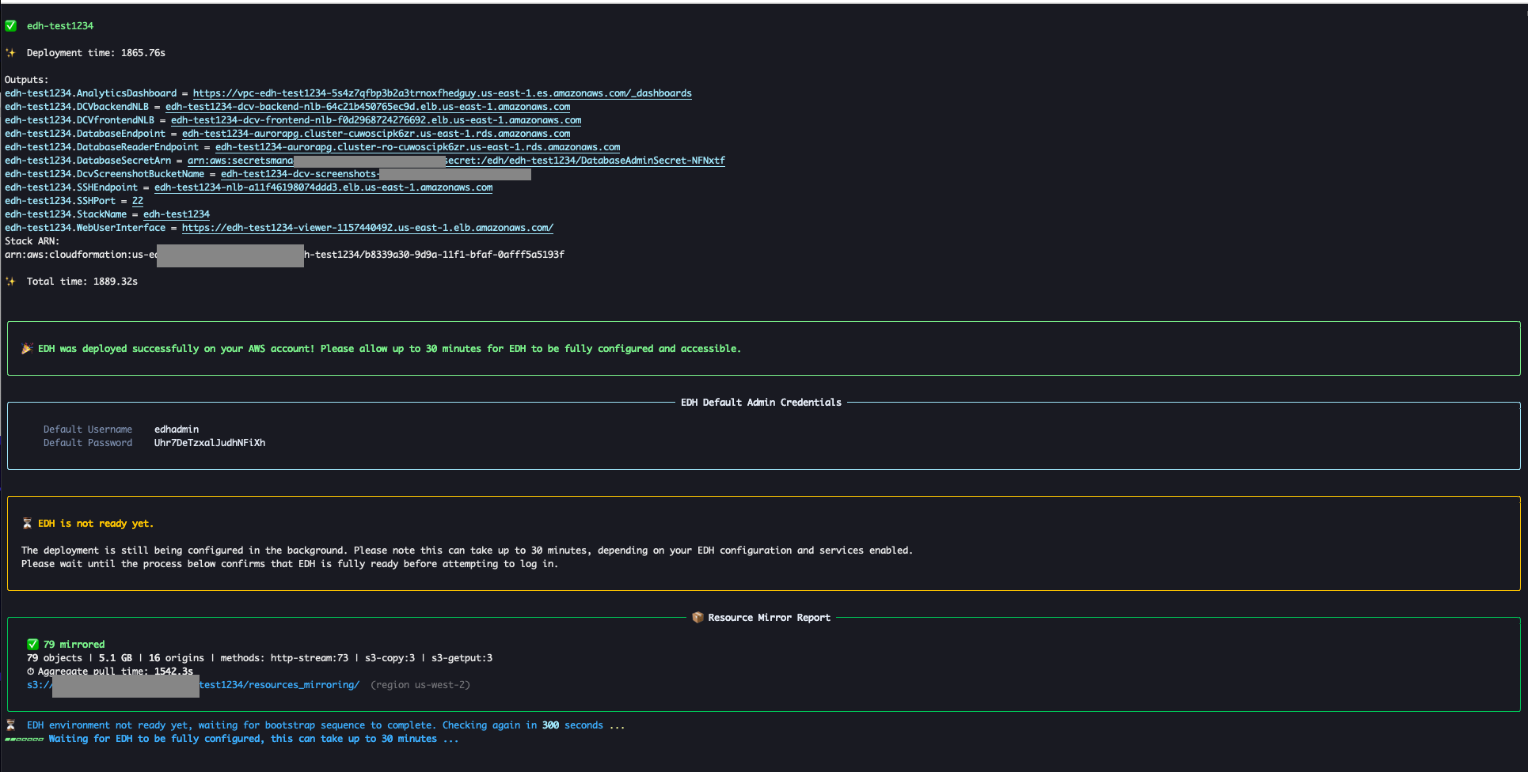This screenshot has height=772, width=1528.
Task: Click the 'edh-test1234.DatabaseReaderEndpoint' output key
Action: click(x=102, y=147)
